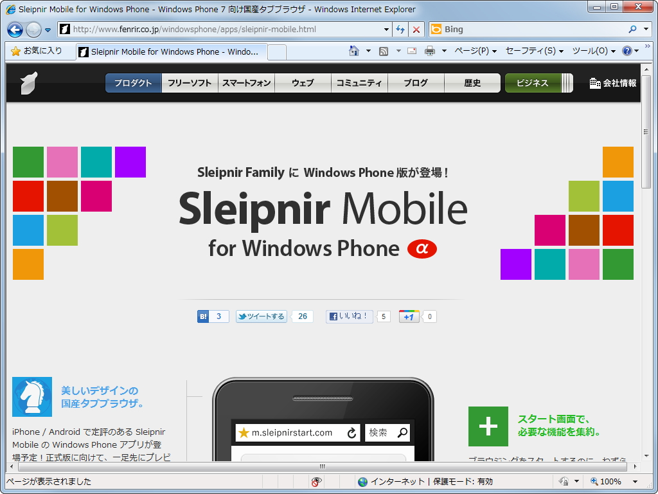658x494 pixels.
Task: Click the status bar privacy lock icon
Action: coord(564,481)
